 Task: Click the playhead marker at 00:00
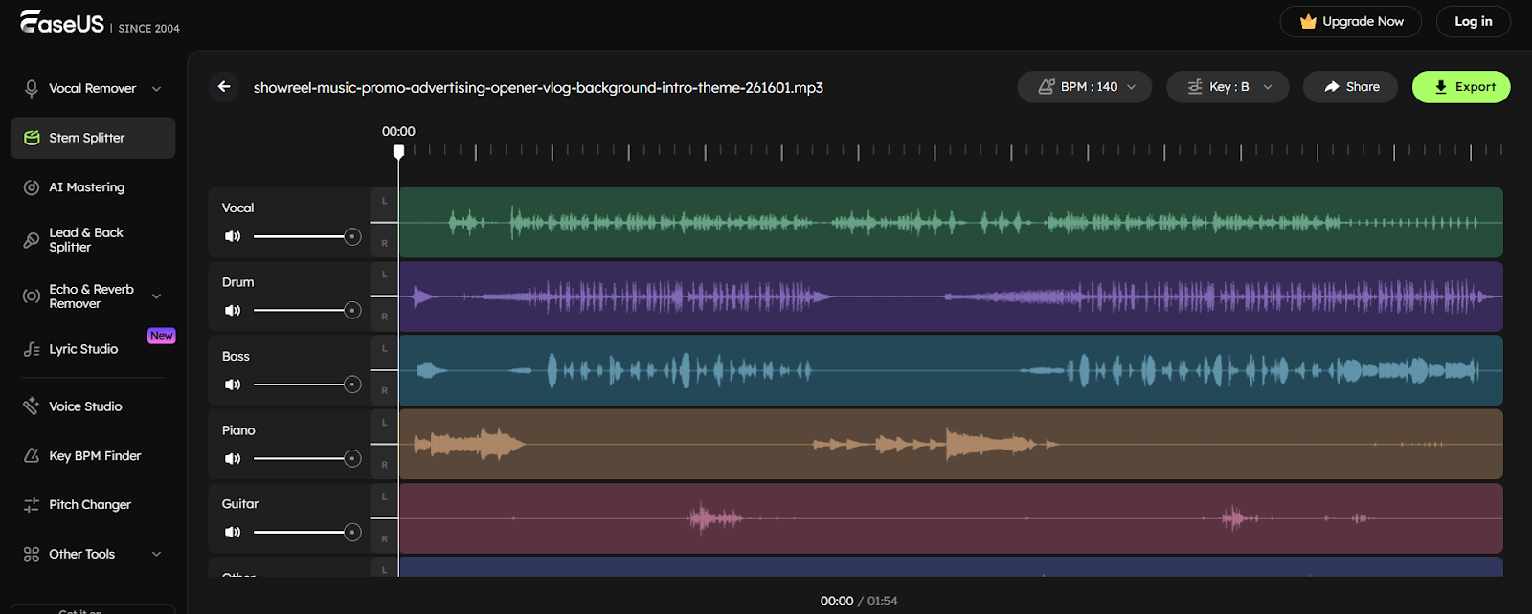tap(399, 151)
